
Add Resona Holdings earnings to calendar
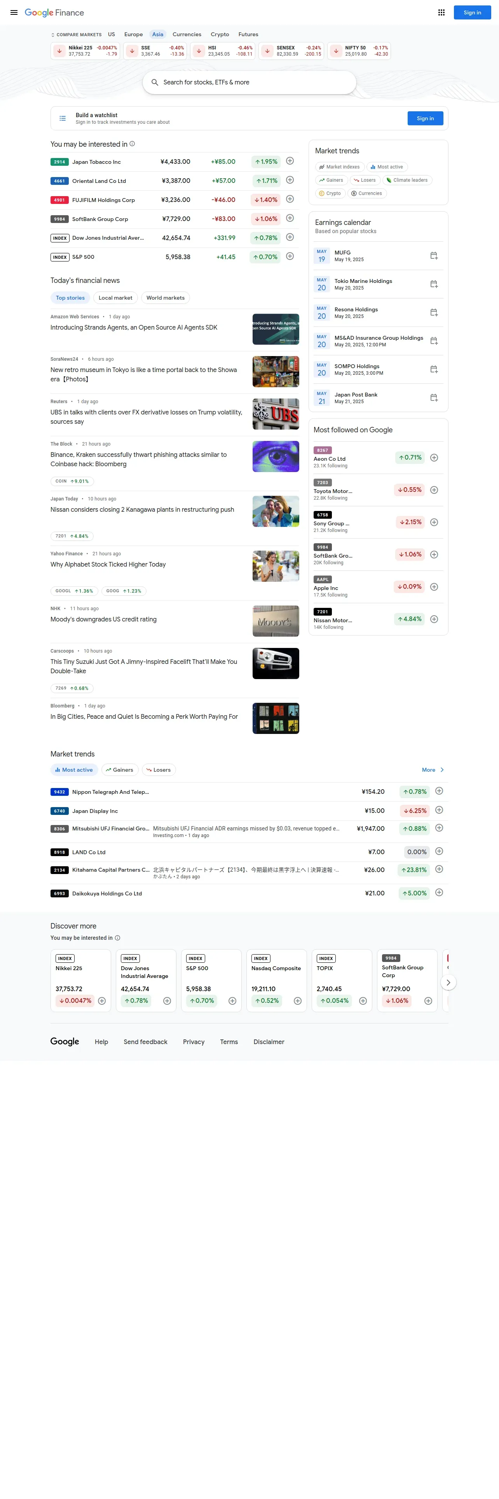coord(434,312)
